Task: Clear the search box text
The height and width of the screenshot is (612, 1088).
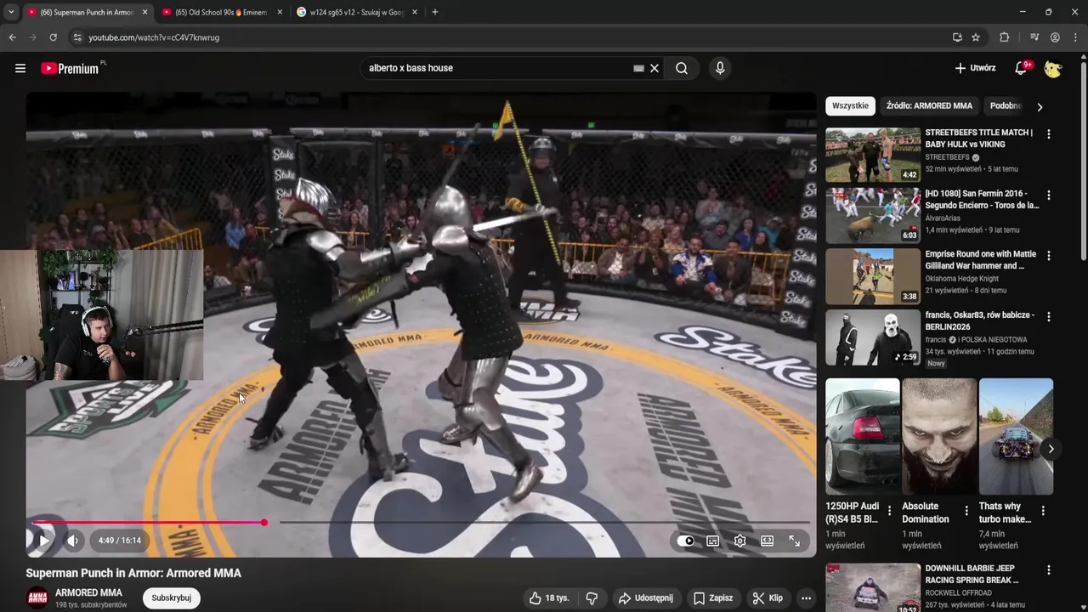Action: pyautogui.click(x=654, y=68)
